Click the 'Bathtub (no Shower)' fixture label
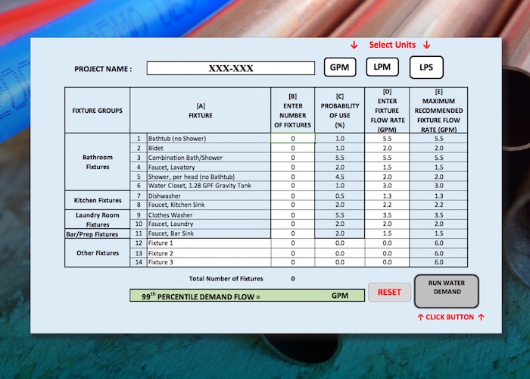The width and height of the screenshot is (530, 379). tap(176, 139)
